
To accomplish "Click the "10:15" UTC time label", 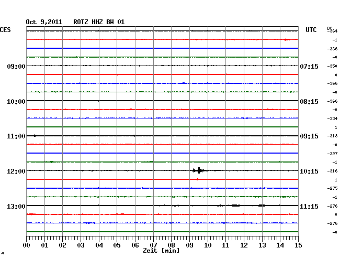I will [x=309, y=171].
